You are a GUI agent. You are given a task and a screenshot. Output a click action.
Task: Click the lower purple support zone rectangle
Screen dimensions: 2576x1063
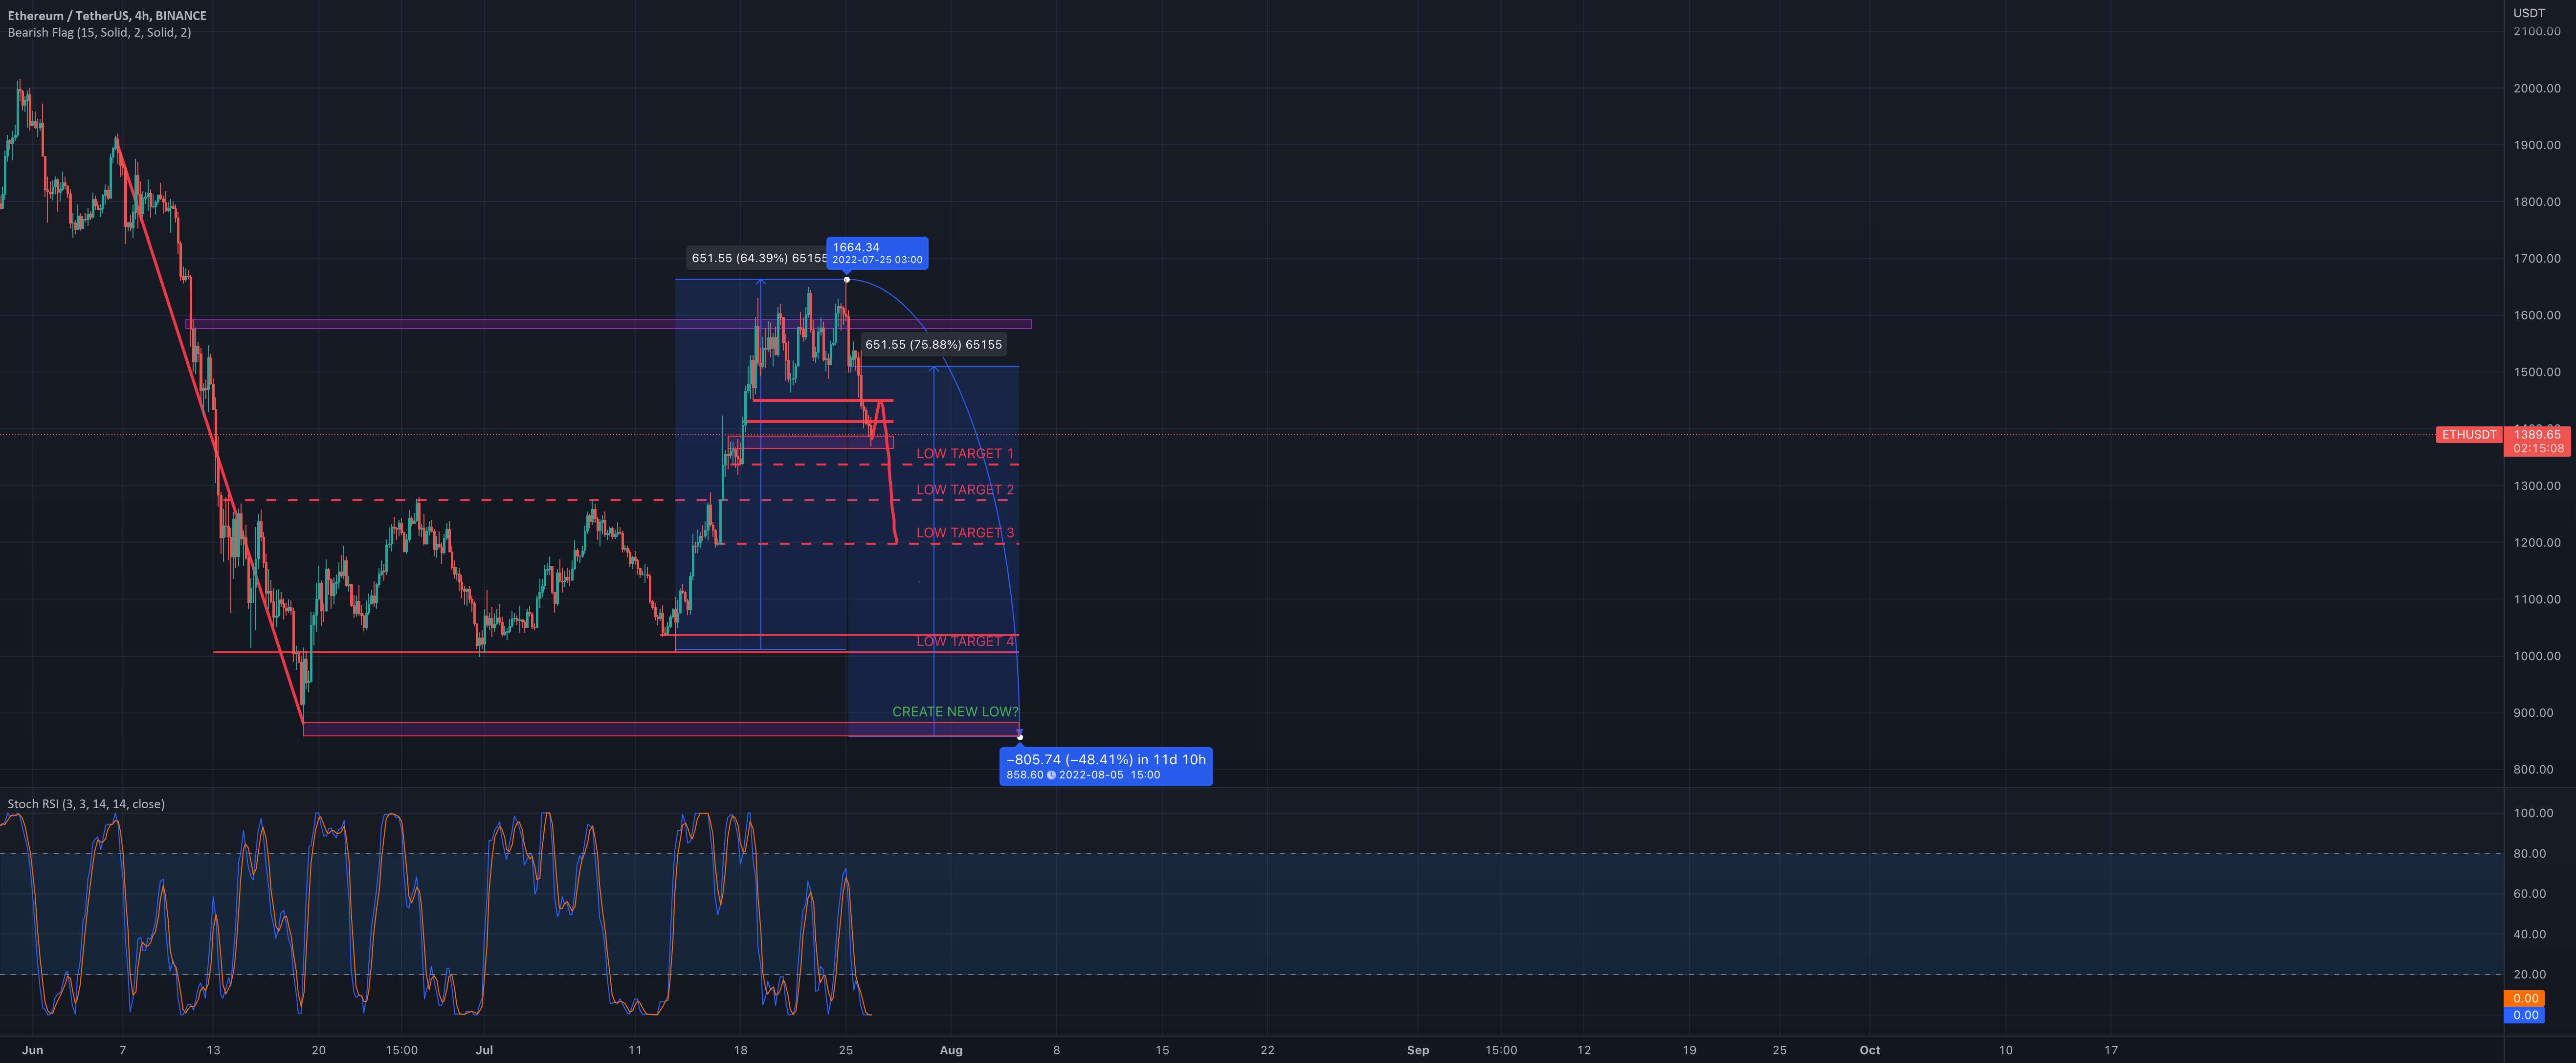[x=661, y=729]
